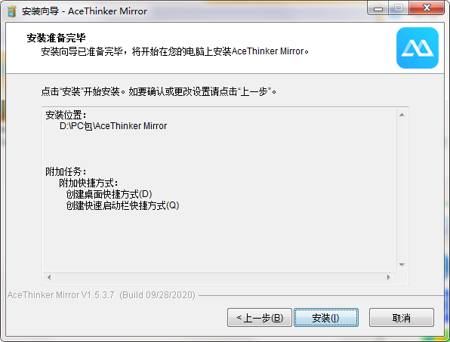
Task: Close the setup wizard window
Action: click(x=427, y=8)
